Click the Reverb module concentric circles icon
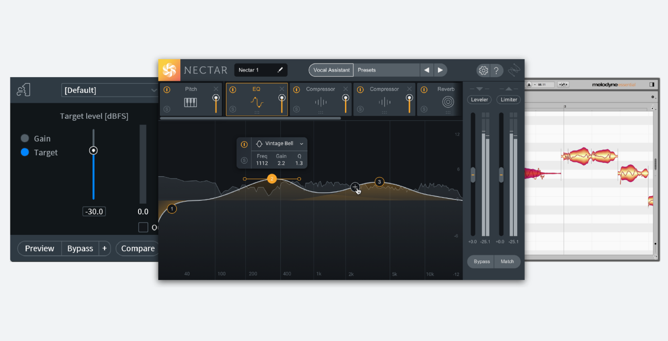The height and width of the screenshot is (341, 668). click(x=448, y=102)
